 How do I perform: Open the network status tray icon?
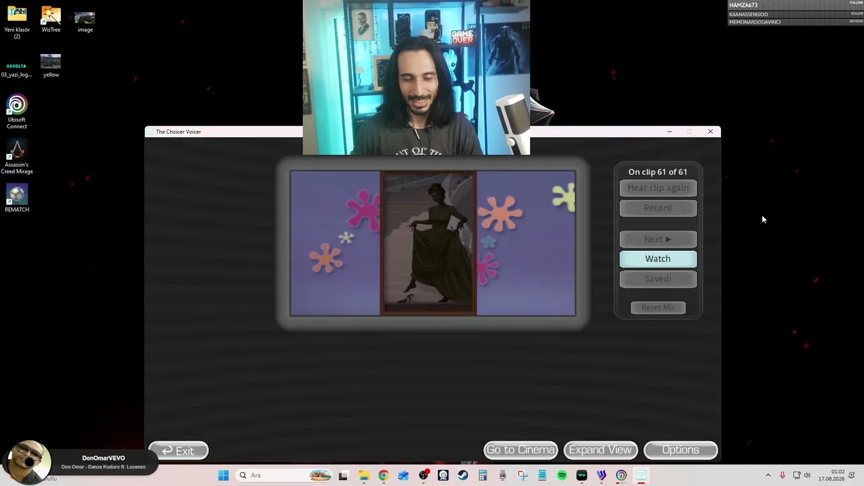[796, 475]
